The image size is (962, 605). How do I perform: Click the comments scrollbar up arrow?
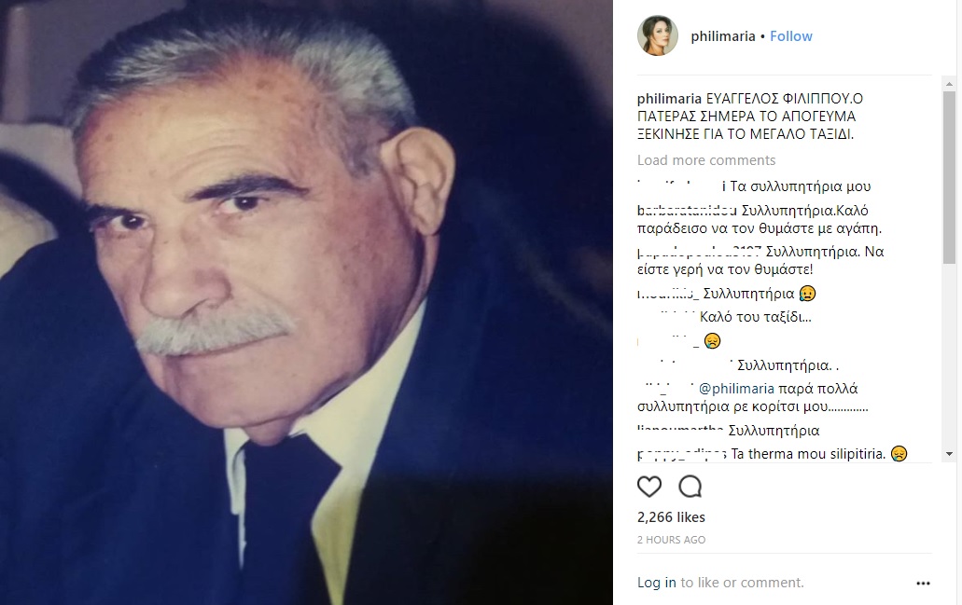click(949, 83)
